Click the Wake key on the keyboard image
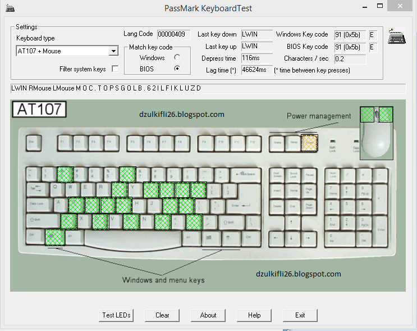The width and height of the screenshot is (417, 331). [277, 143]
